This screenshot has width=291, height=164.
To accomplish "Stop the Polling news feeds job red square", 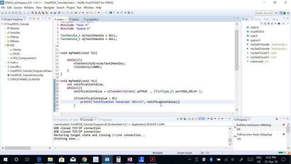I will (x=284, y=134).
